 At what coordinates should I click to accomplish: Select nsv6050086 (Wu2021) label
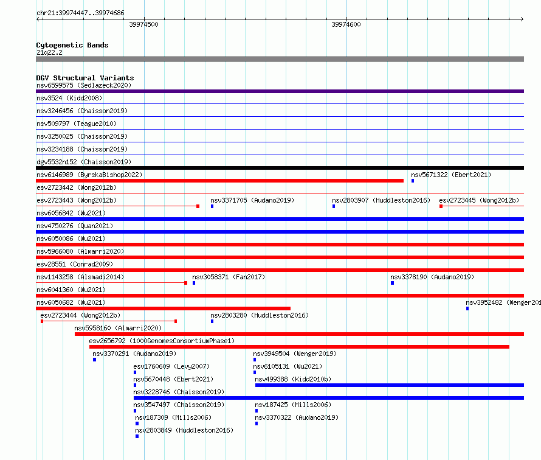coord(71,239)
